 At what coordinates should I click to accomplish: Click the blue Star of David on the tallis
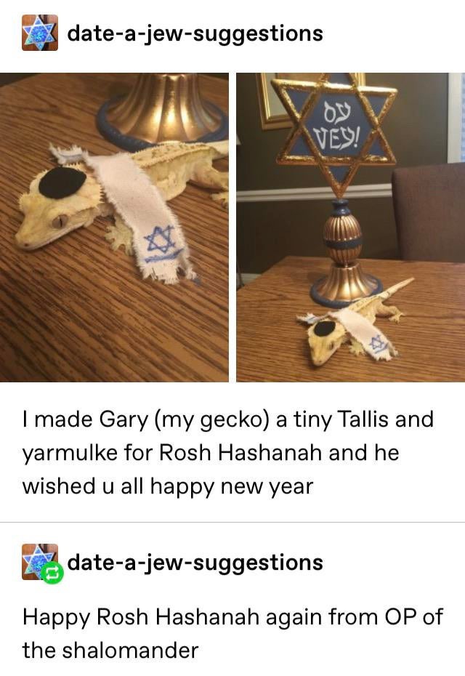click(x=159, y=239)
